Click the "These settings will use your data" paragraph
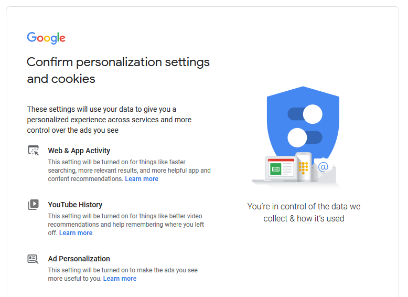Image resolution: width=408 pixels, height=297 pixels. pyautogui.click(x=109, y=120)
